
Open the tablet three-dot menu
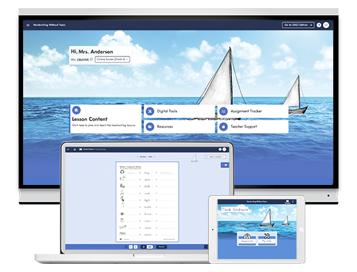(293, 202)
